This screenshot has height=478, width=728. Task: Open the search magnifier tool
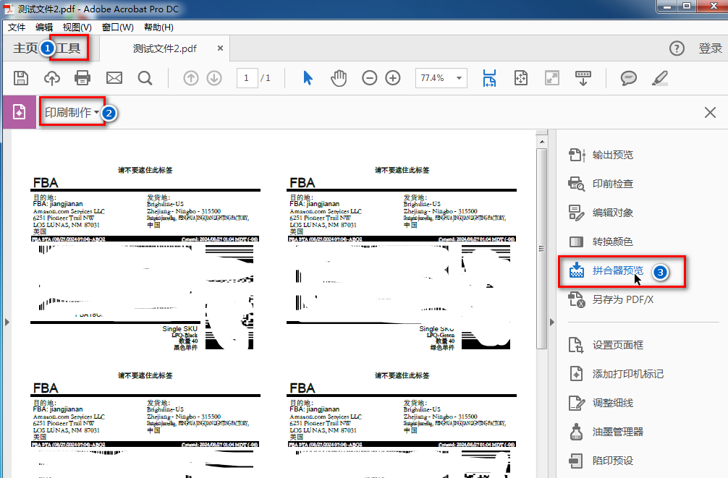tap(145, 78)
